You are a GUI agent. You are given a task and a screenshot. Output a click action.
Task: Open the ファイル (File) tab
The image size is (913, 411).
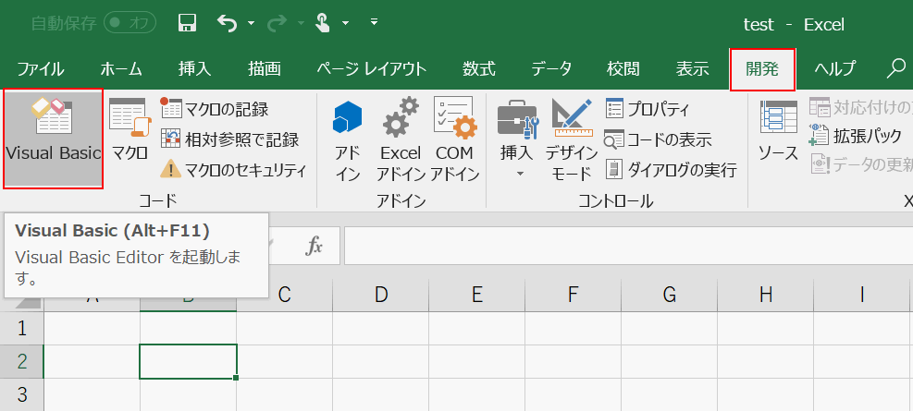point(40,69)
